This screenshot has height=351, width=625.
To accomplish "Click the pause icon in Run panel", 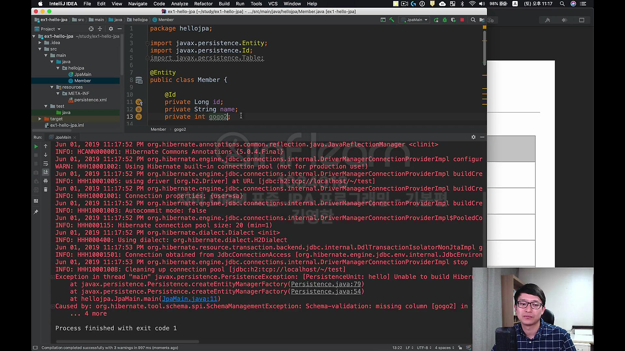I will 36,163.
